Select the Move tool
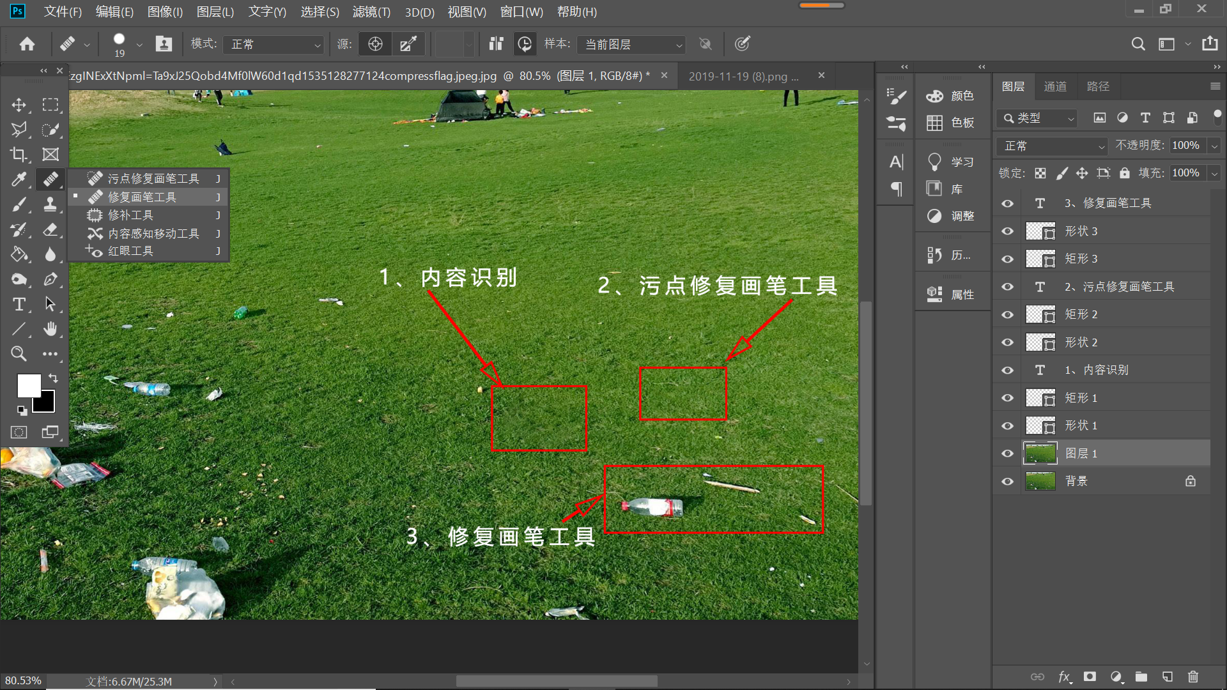The width and height of the screenshot is (1227, 690). click(19, 105)
